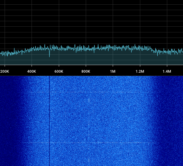Click the 800K frequency axis label

point(86,71)
